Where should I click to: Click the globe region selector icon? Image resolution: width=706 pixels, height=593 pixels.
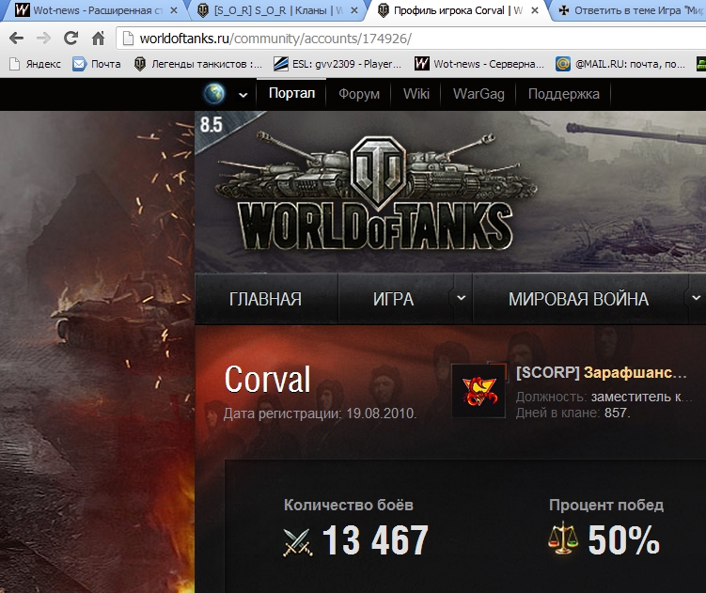(214, 94)
